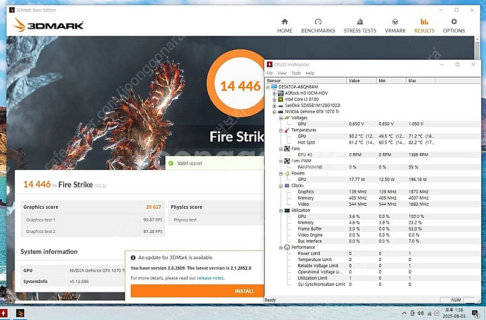Open 3DMark OPTIONS
Viewport: 486px width, 320px height.
coord(454,26)
